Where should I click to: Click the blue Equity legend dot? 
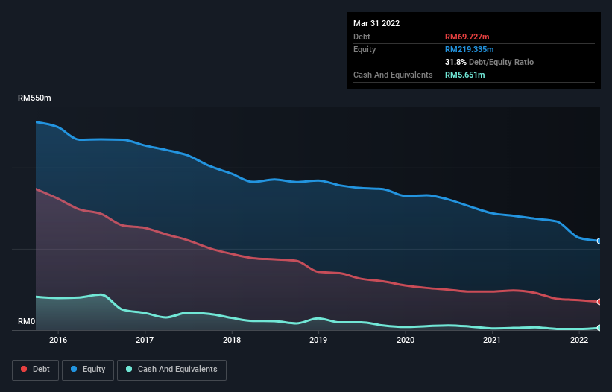(74, 369)
